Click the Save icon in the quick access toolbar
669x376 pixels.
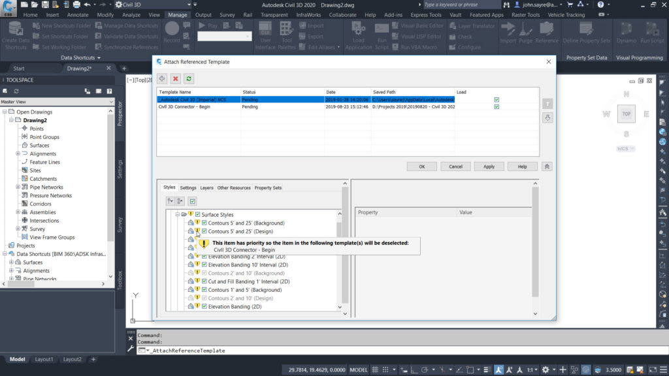[45, 5]
